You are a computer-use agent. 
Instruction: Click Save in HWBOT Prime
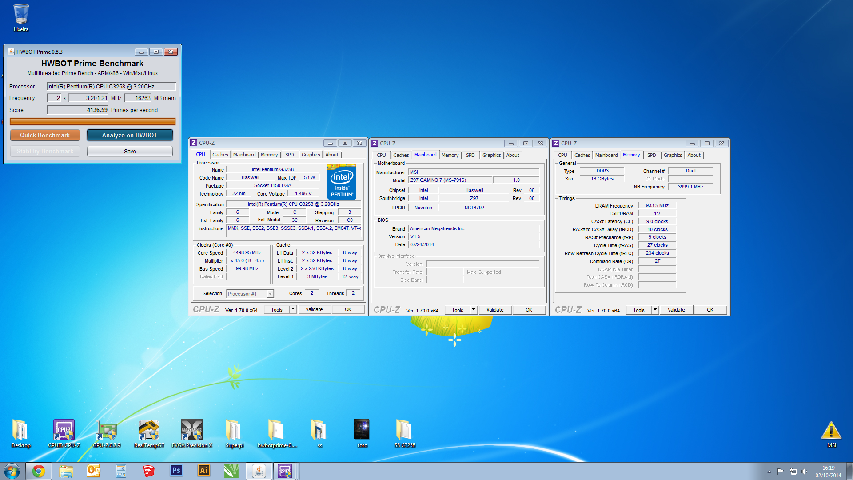130,152
